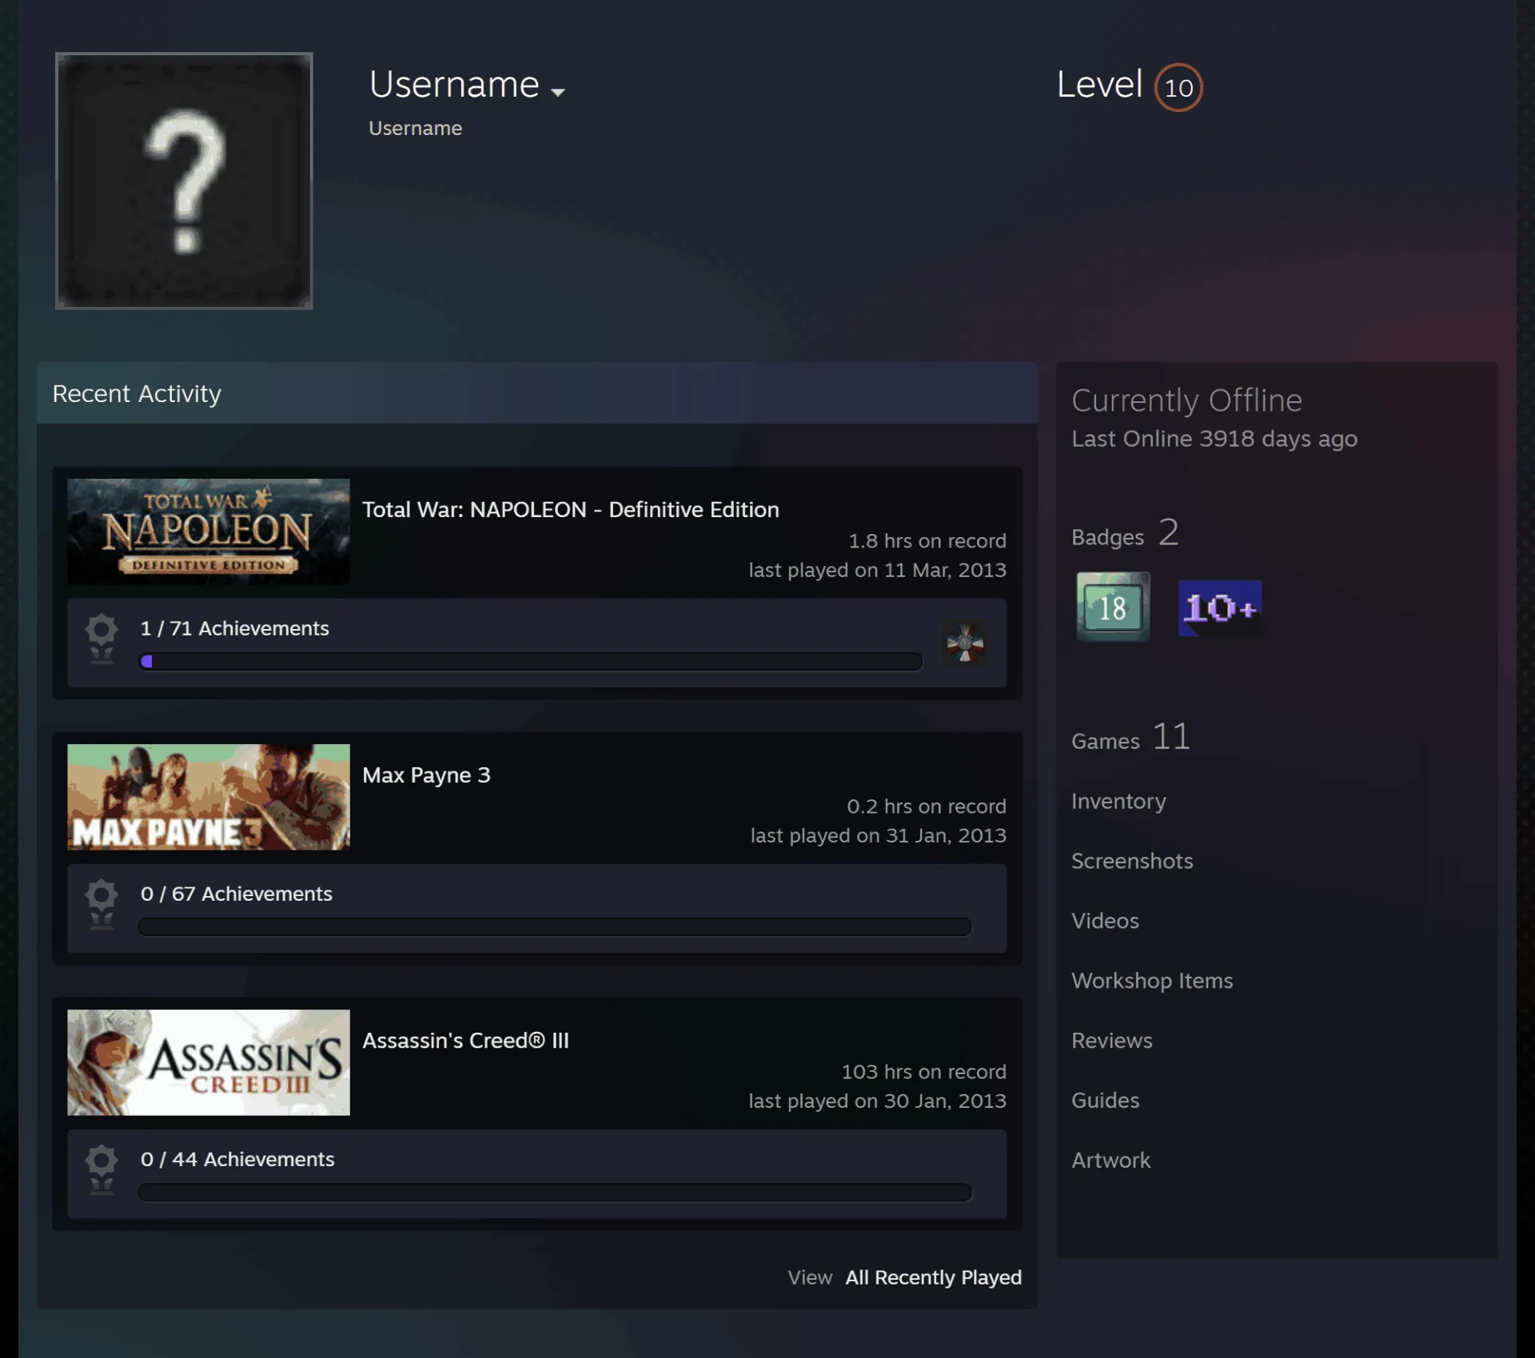This screenshot has width=1535, height=1358.
Task: Open the Guides page
Action: click(x=1105, y=1101)
